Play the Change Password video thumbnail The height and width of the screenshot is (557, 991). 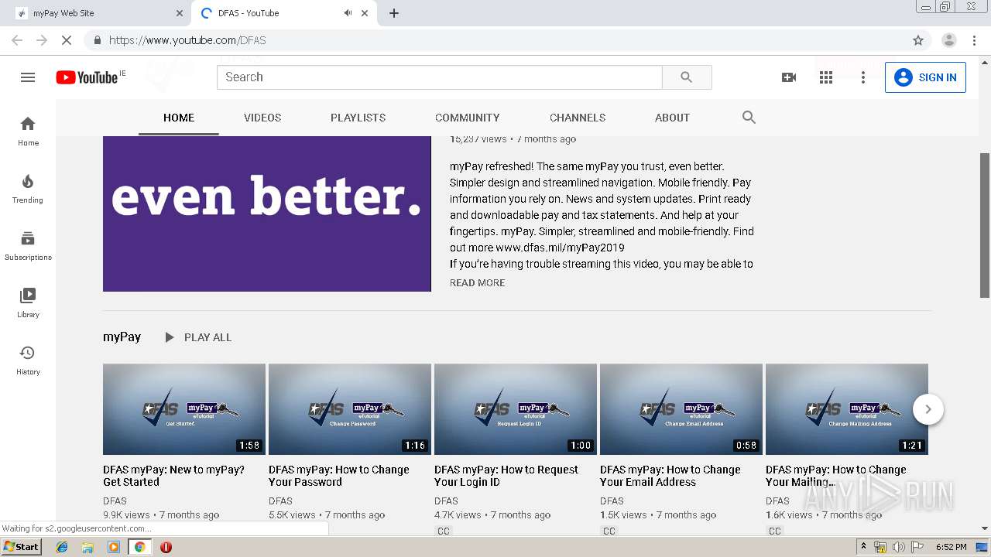[x=350, y=409]
